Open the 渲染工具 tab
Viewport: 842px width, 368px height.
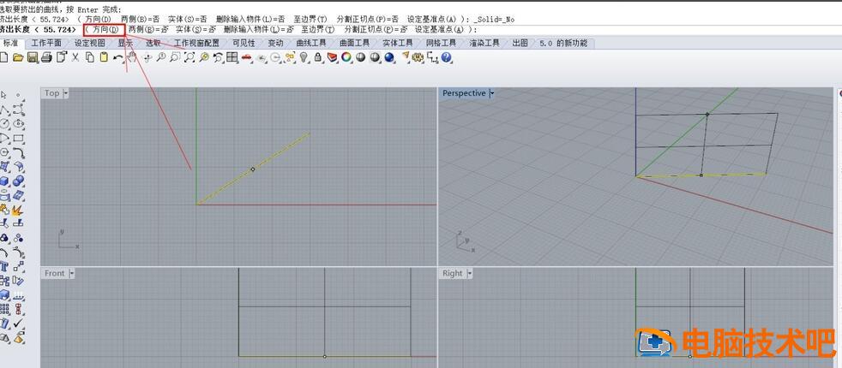click(484, 44)
